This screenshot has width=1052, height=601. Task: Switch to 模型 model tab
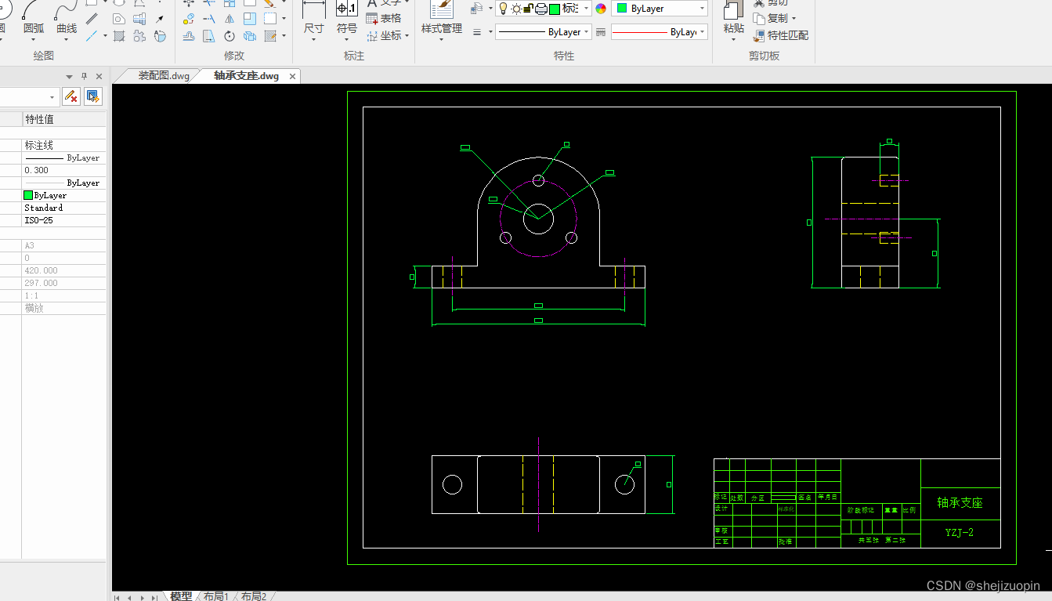(181, 596)
